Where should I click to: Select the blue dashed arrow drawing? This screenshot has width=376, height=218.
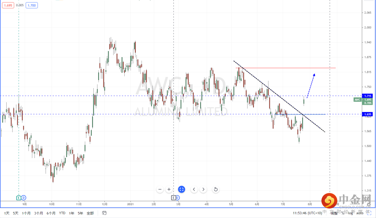pyautogui.click(x=311, y=86)
